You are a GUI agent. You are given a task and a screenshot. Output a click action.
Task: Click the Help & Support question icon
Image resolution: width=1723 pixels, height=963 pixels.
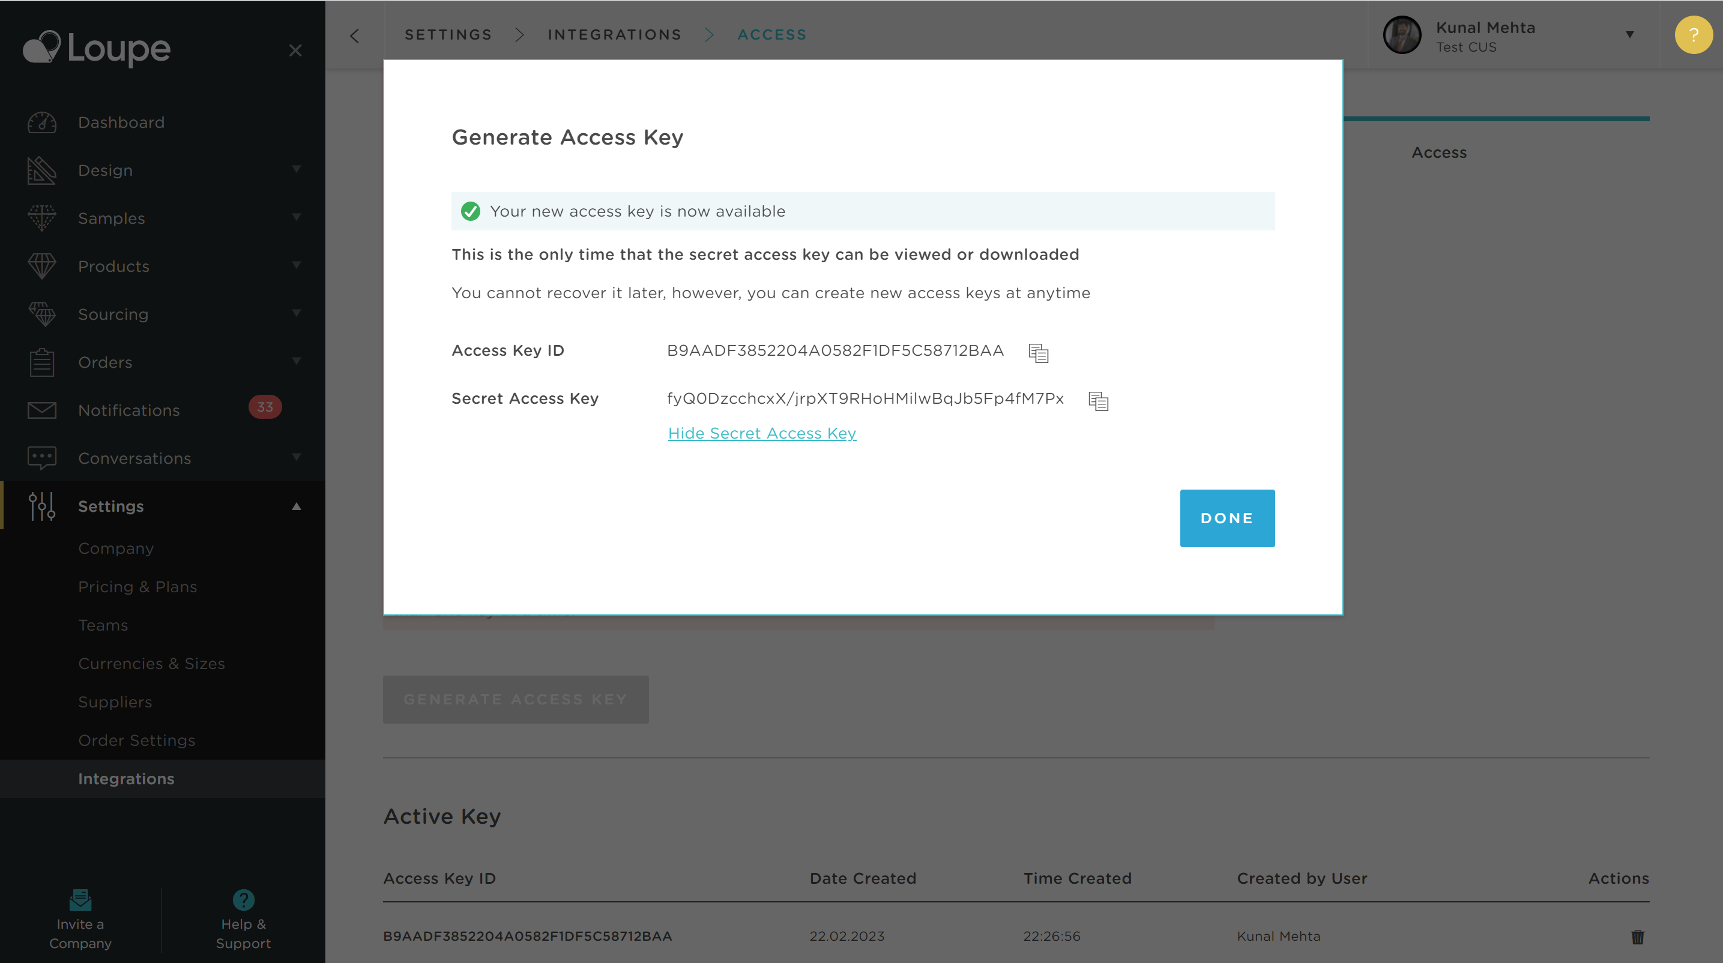point(244,899)
